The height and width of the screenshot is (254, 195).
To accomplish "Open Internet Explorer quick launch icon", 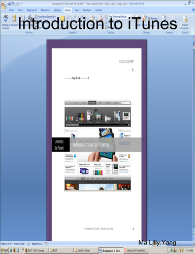I will point(11,250).
